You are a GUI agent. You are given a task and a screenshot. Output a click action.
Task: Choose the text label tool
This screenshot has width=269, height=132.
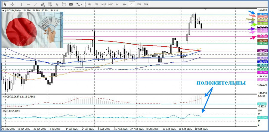[64, 4]
